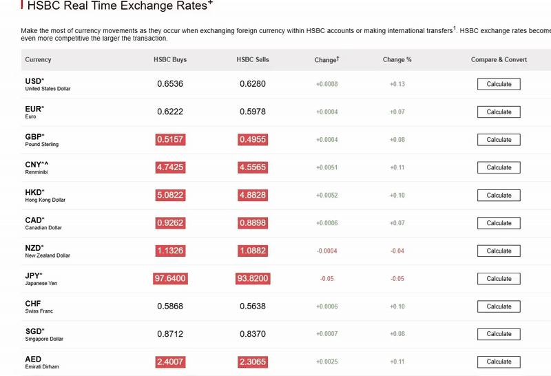Viewport: 551px width, 376px height.
Task: Click the JPY sell rate 93.8200
Action: 253,278
